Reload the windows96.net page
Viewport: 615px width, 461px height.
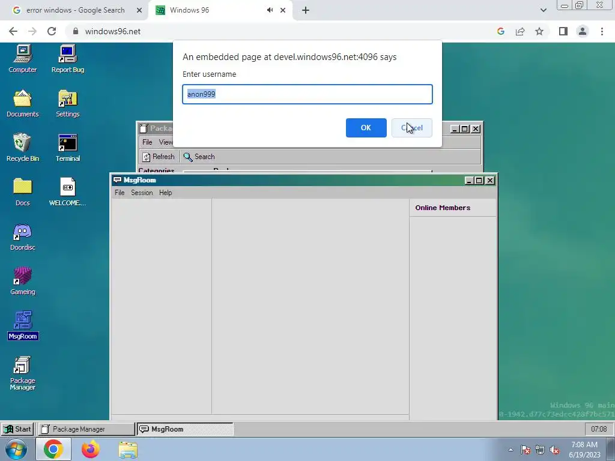[52, 31]
